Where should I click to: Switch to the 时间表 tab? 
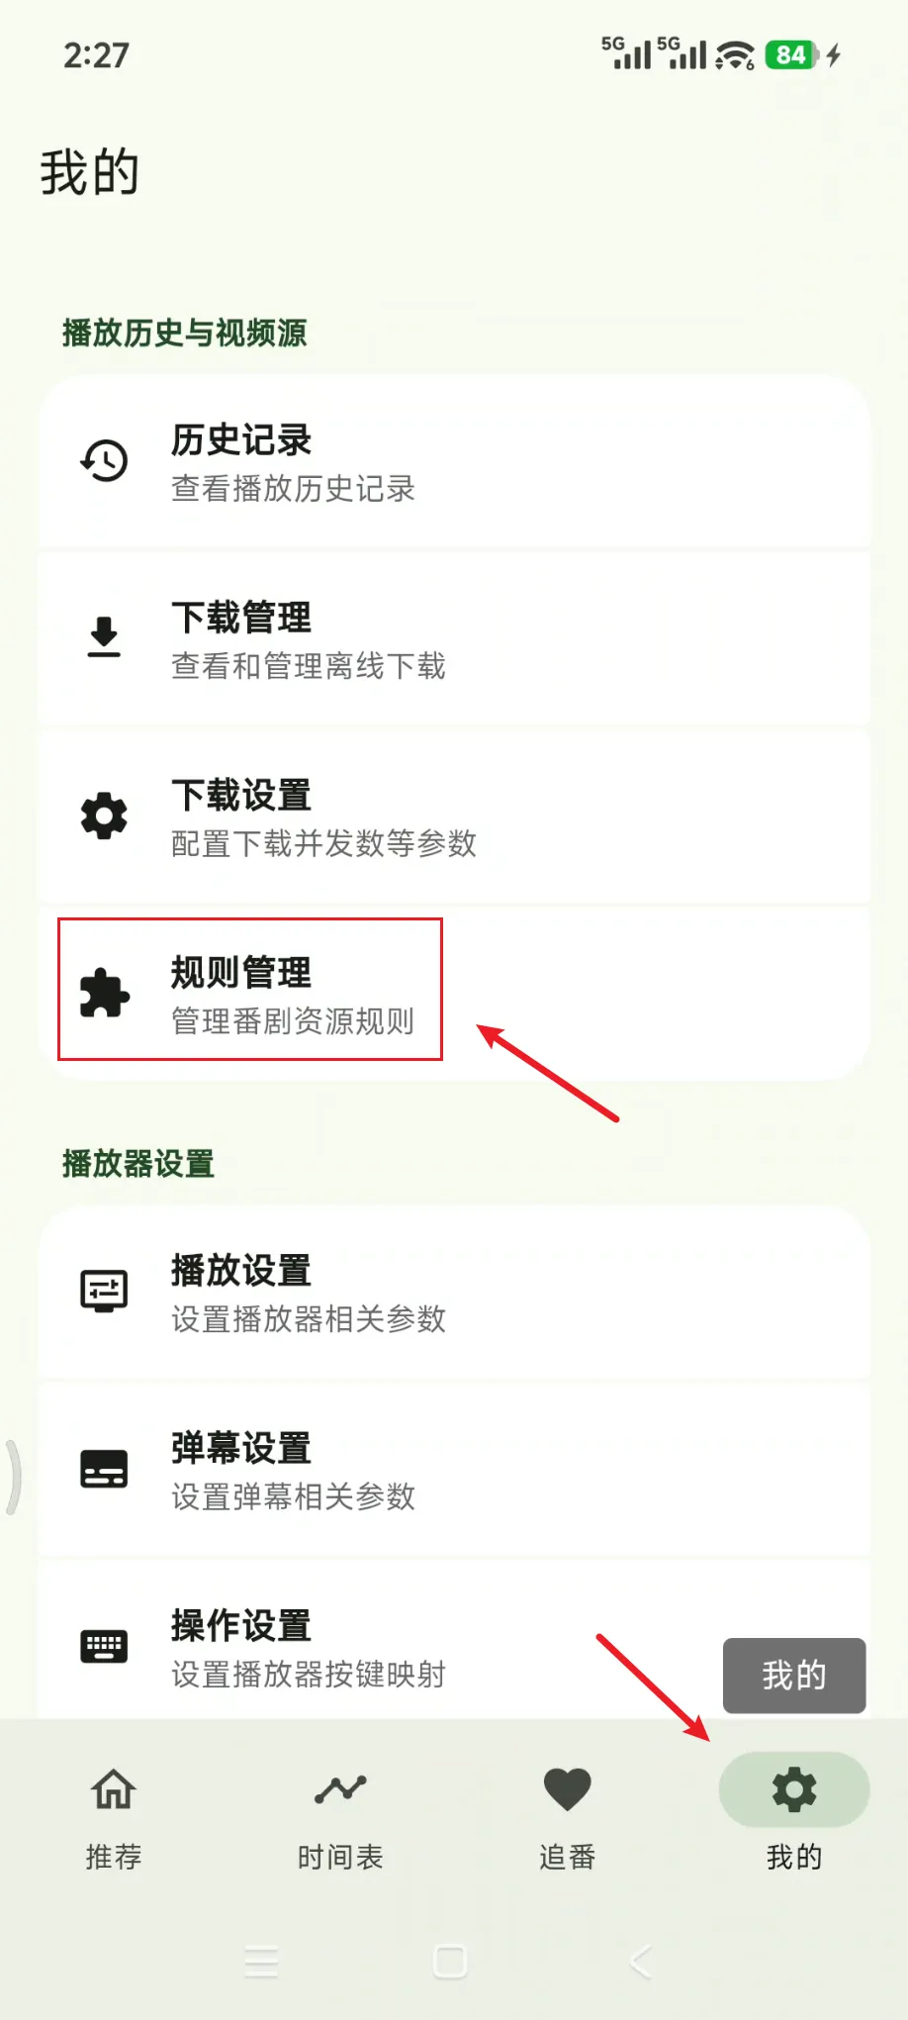pos(340,1817)
